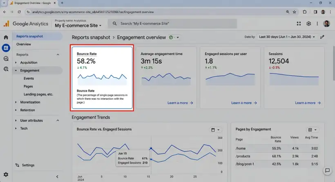Expand the Retention section
The height and width of the screenshot is (182, 335).
pos(16,110)
